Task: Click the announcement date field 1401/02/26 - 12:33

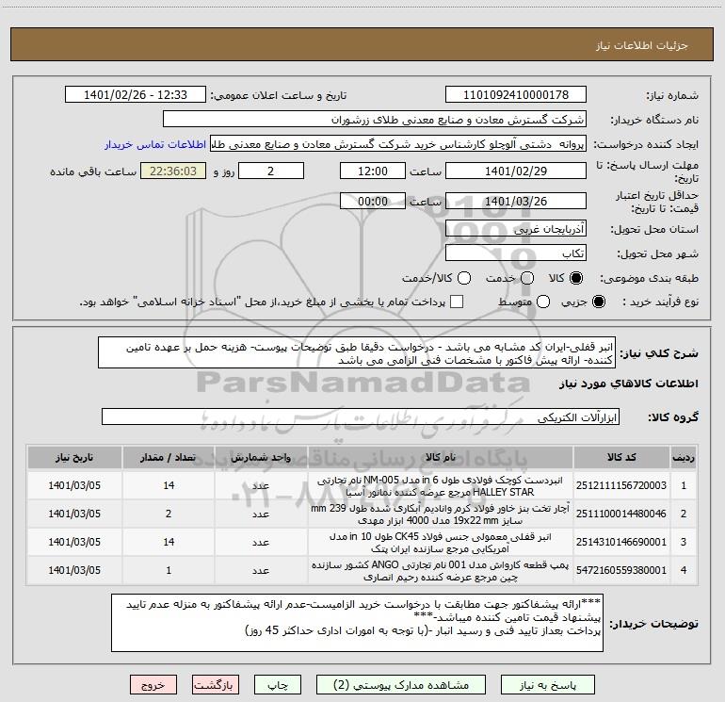Action: 136,95
